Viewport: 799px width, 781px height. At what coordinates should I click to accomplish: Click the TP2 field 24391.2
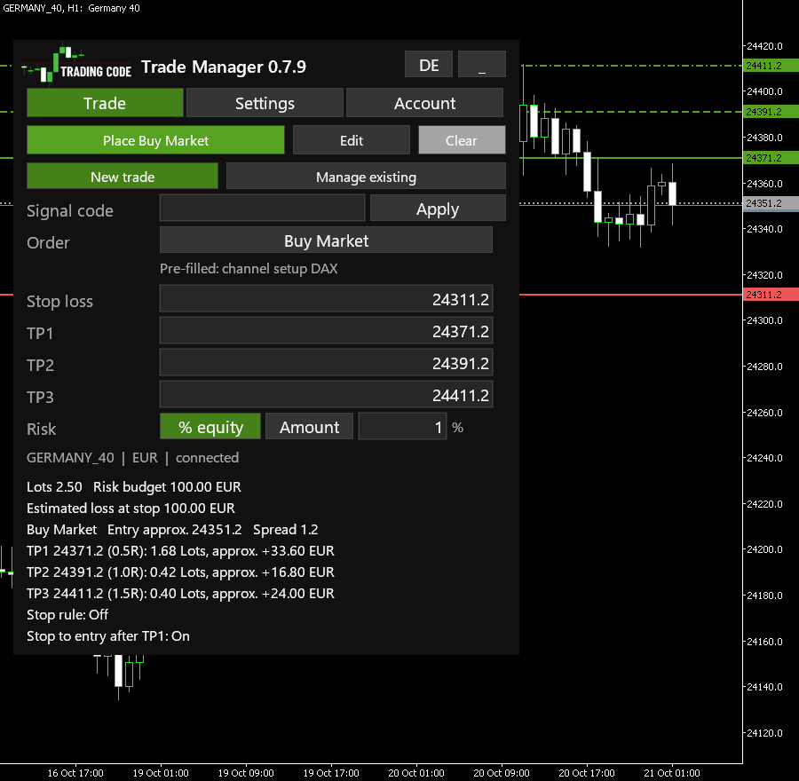[326, 363]
